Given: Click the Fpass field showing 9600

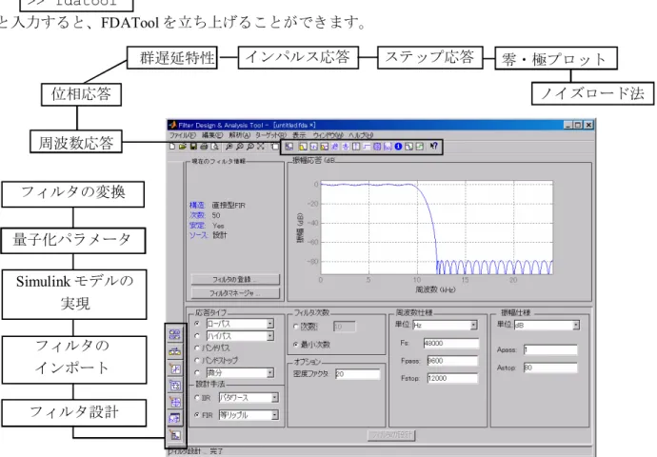Looking at the screenshot, I should 452,361.
